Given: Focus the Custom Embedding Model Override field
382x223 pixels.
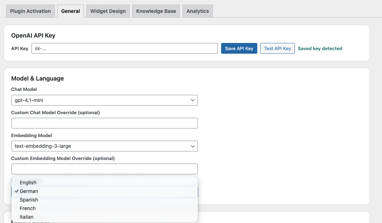Looking at the screenshot, I should [x=105, y=169].
